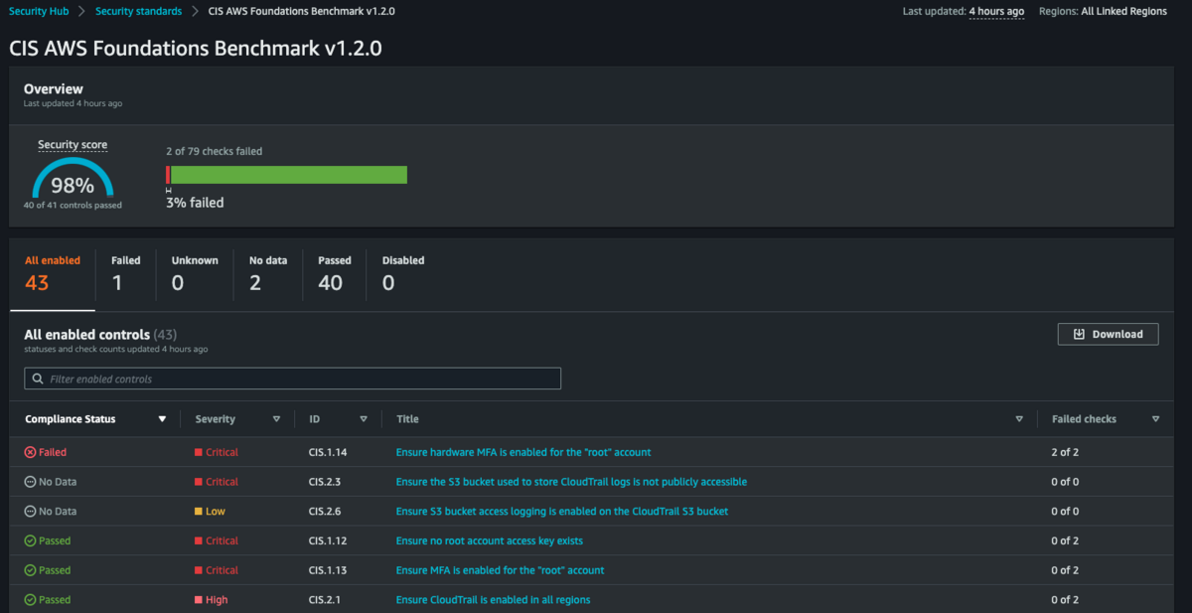Click the Critical severity square for CIS.2.3
The image size is (1192, 613).
pos(199,482)
